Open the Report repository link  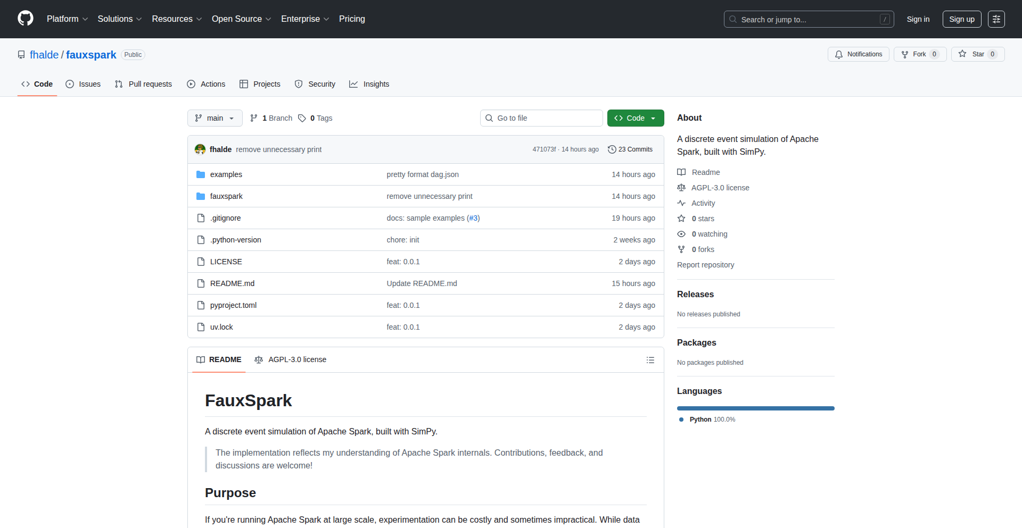(x=705, y=265)
